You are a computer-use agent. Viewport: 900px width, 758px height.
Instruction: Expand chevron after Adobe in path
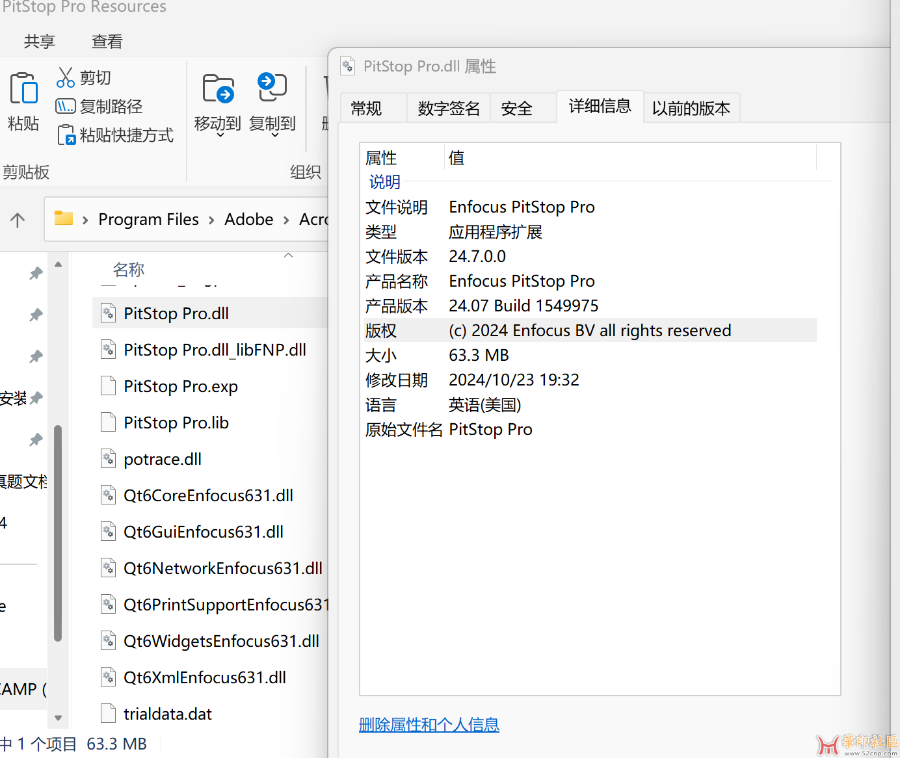tap(286, 220)
